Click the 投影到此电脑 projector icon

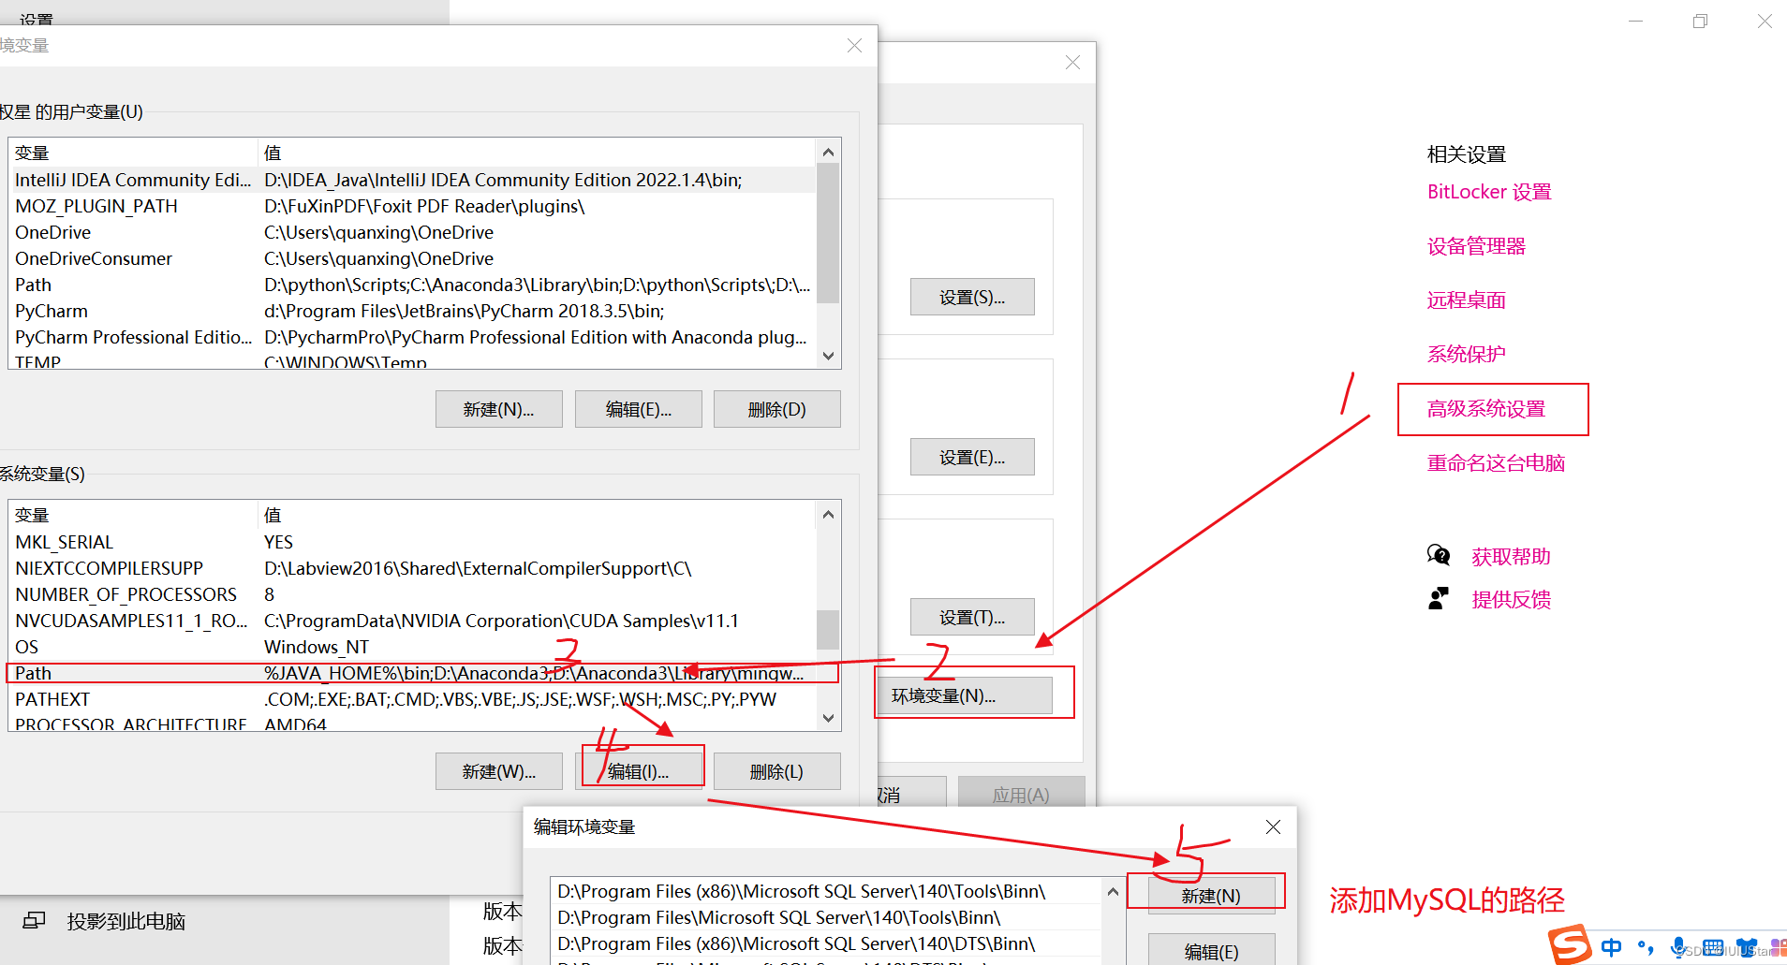pyautogui.click(x=34, y=921)
